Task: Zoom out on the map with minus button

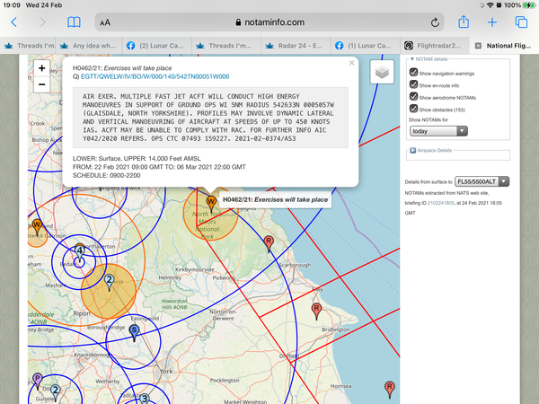Action: [42, 84]
